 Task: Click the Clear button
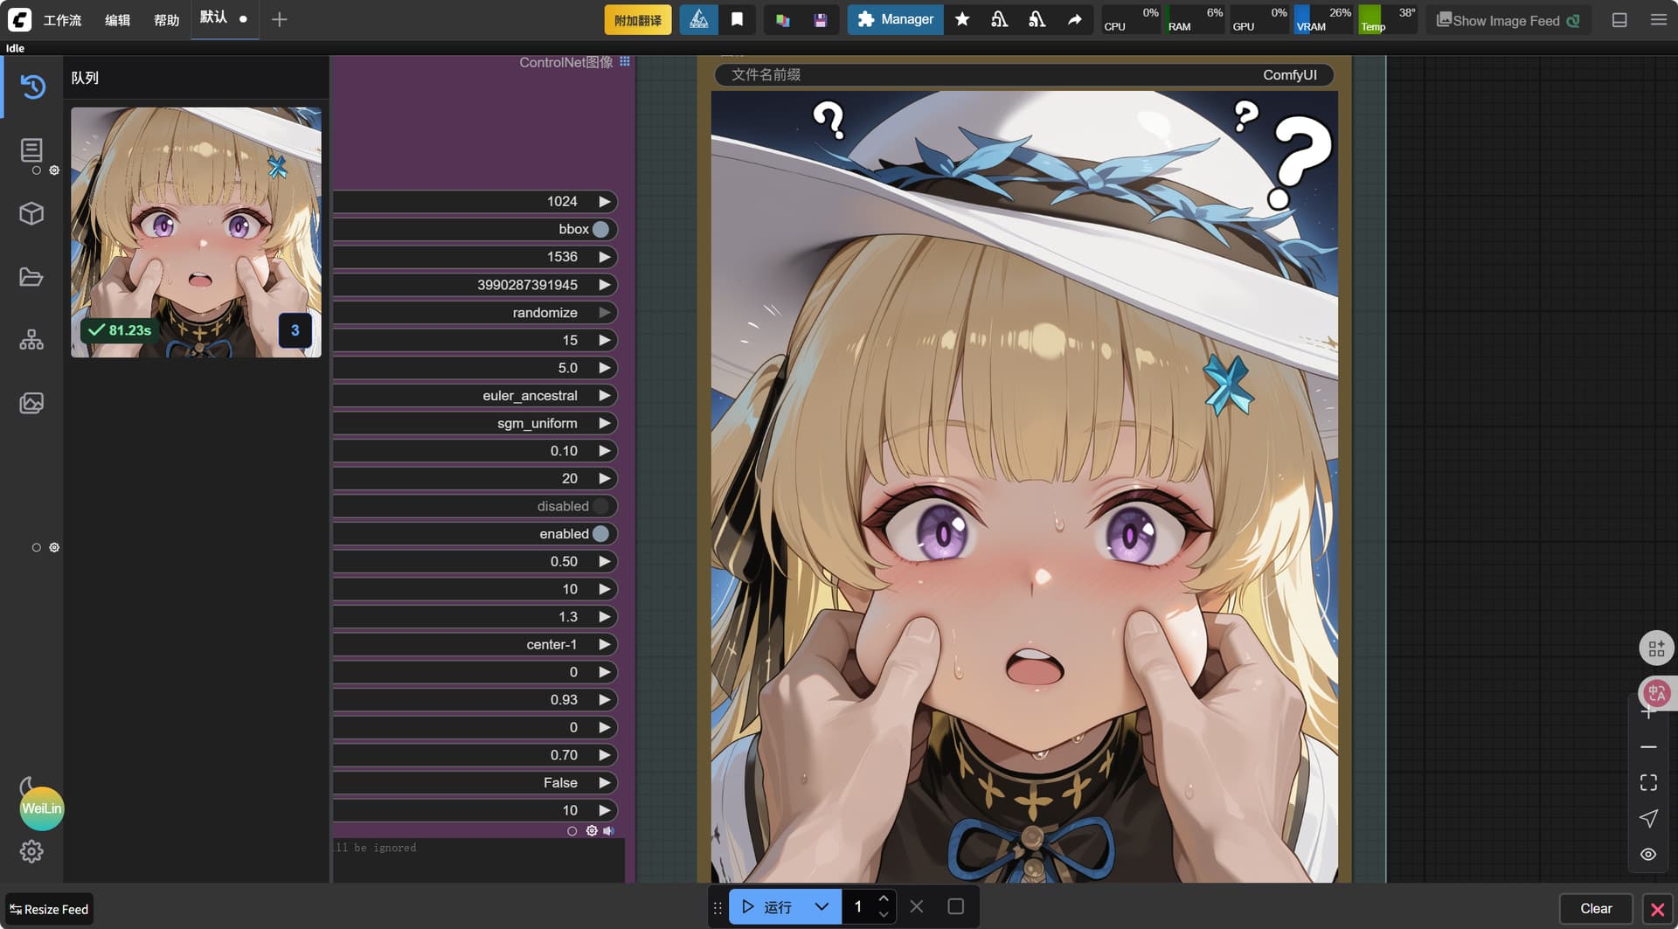[x=1596, y=909]
